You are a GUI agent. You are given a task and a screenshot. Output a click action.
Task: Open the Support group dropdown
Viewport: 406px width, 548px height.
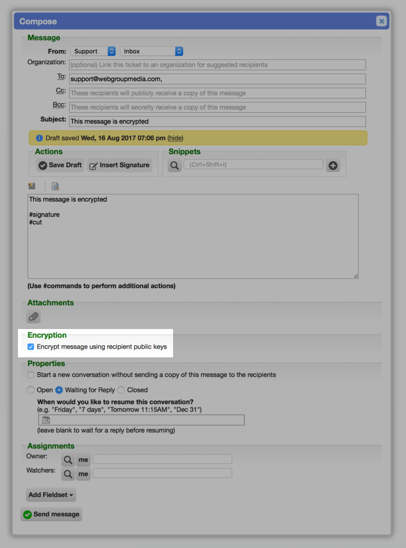(x=93, y=51)
